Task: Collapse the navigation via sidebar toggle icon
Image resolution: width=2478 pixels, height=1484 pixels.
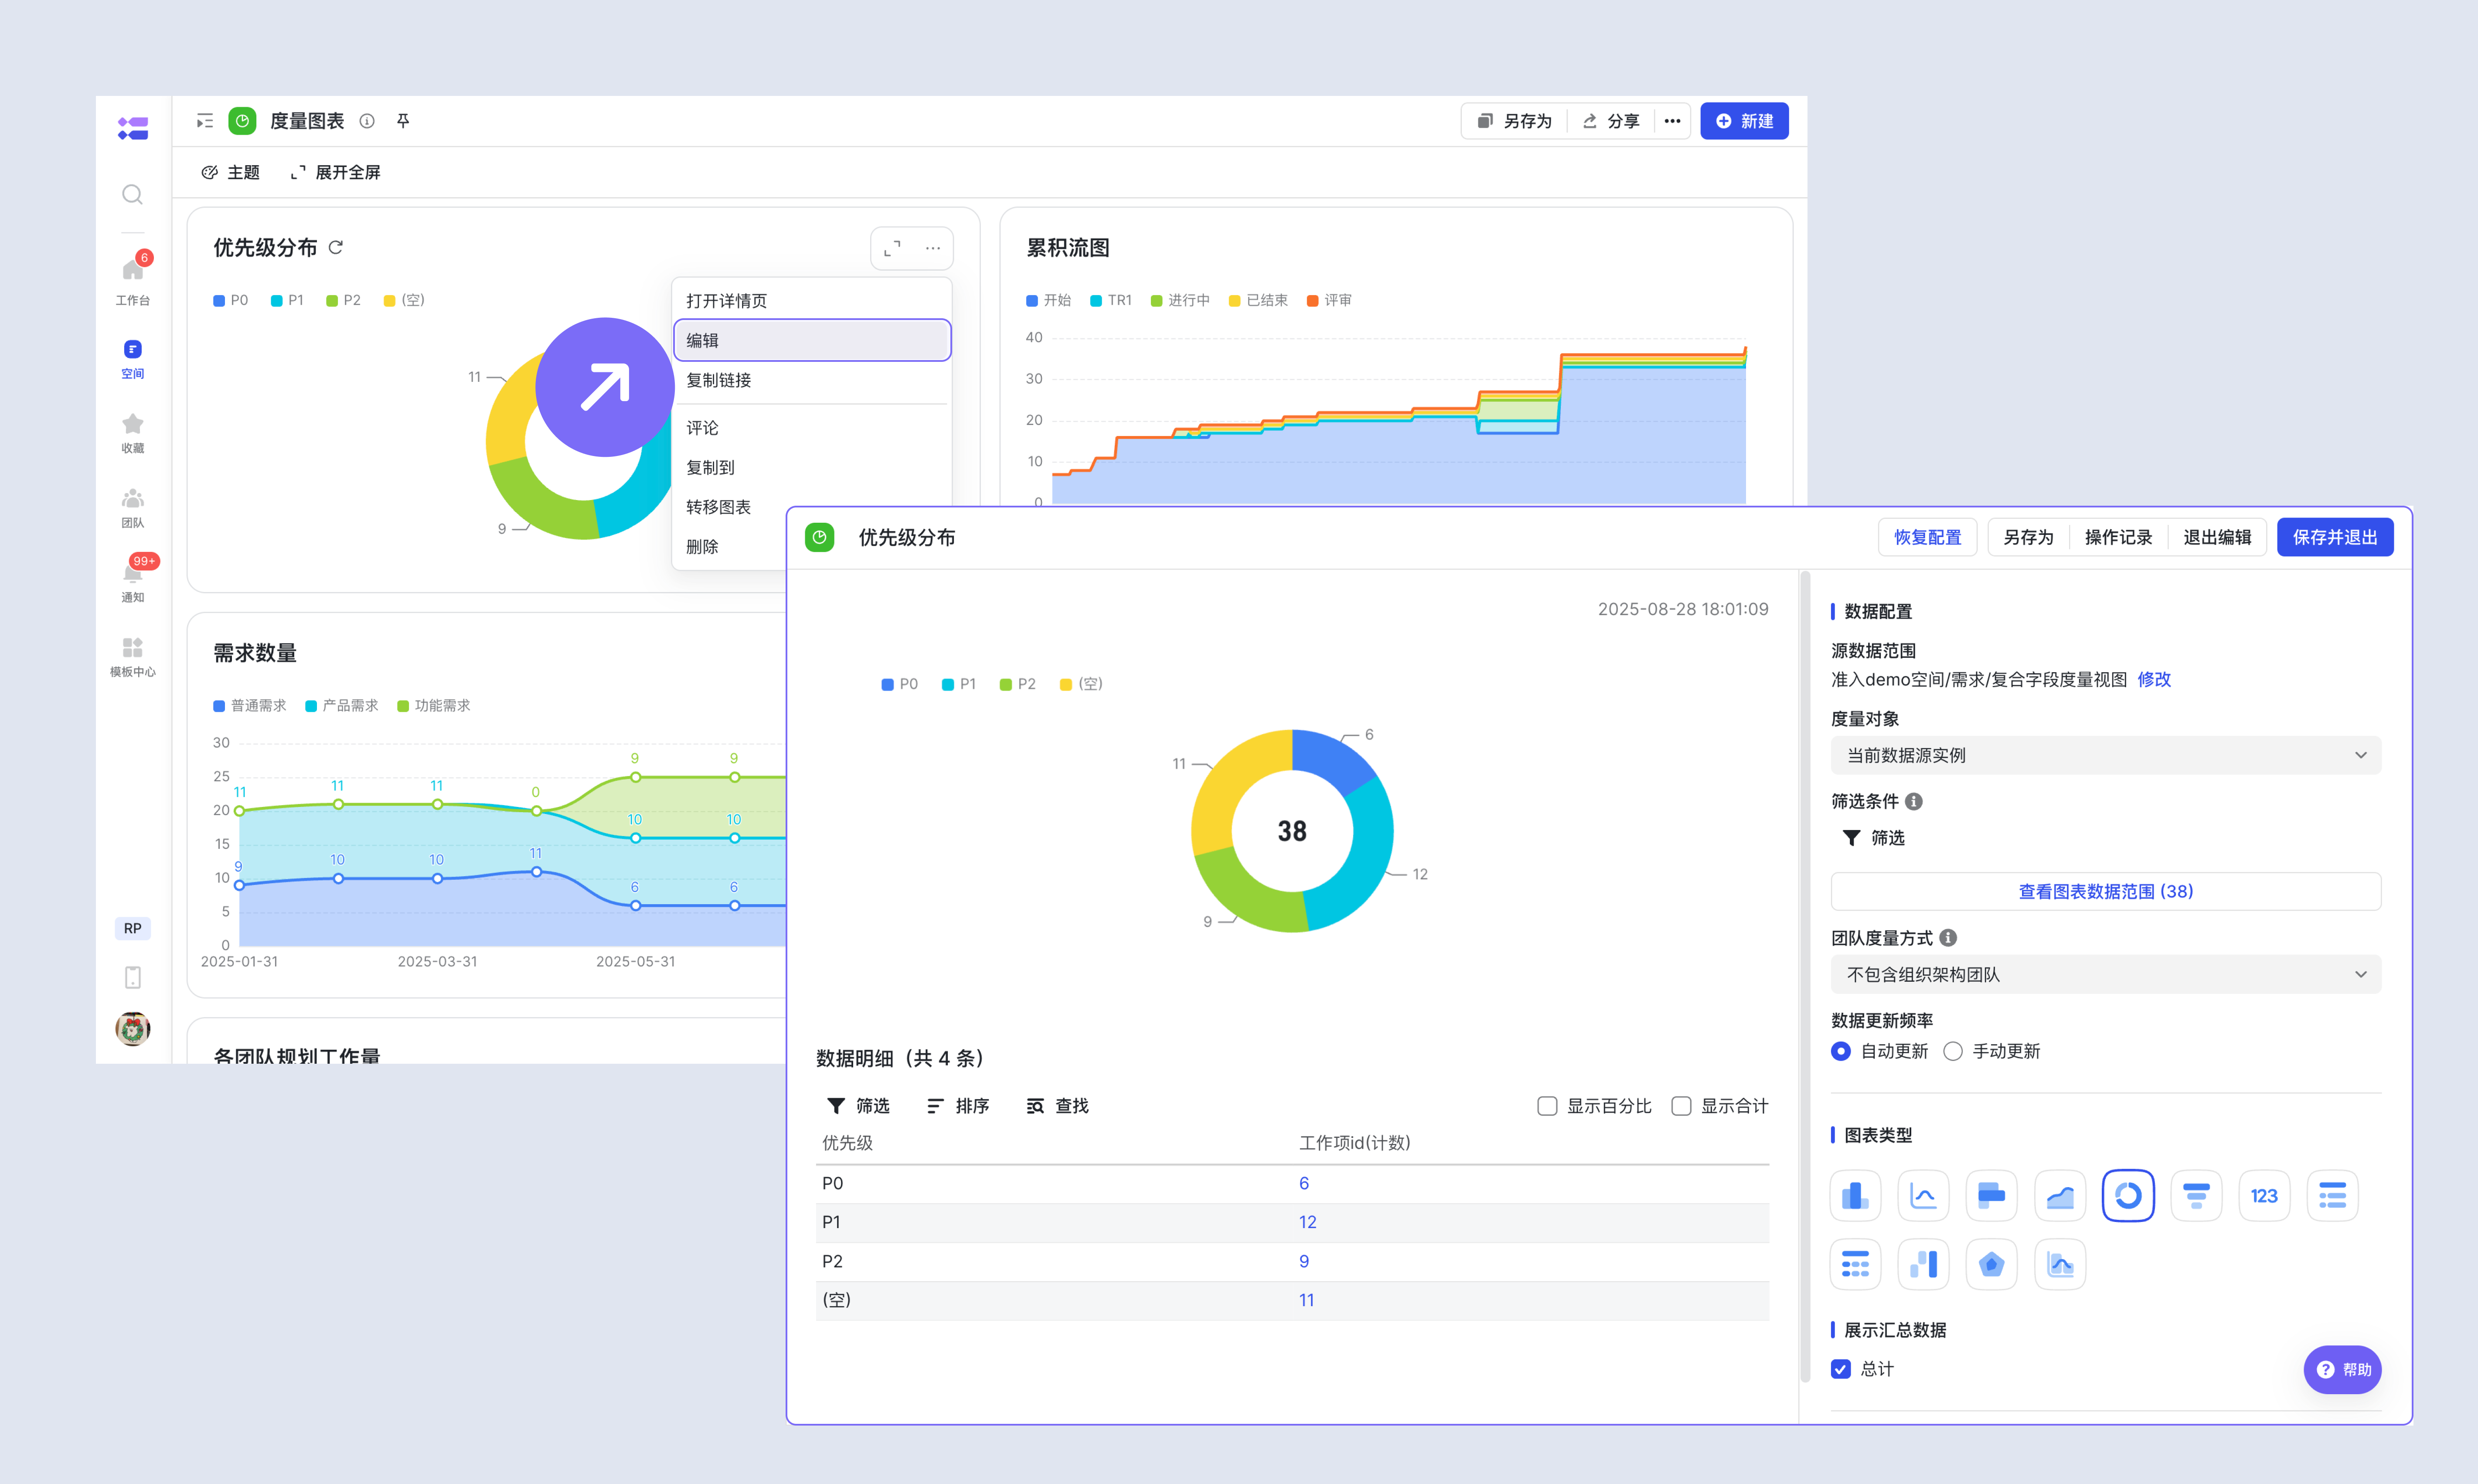Action: [205, 121]
